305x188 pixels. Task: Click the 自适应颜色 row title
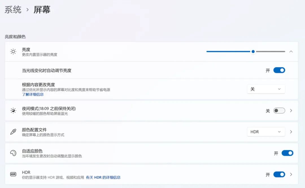(x=32, y=151)
